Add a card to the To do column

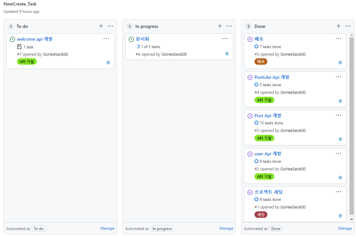(x=101, y=26)
